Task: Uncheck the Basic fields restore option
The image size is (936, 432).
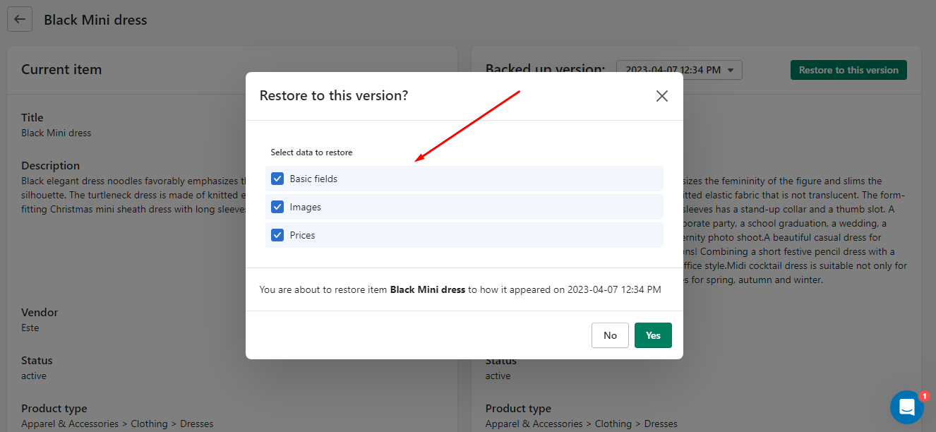Action: tap(277, 179)
